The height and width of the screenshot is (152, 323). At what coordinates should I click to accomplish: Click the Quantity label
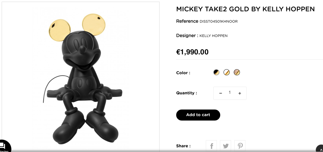point(186,93)
